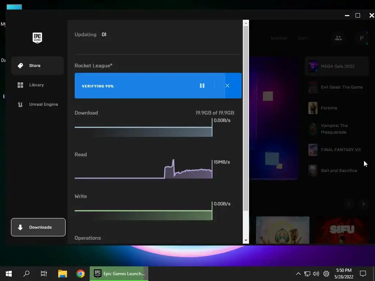Select Vampire: The Masquerade entry
Image resolution: width=375 pixels, height=281 pixels.
337,129
